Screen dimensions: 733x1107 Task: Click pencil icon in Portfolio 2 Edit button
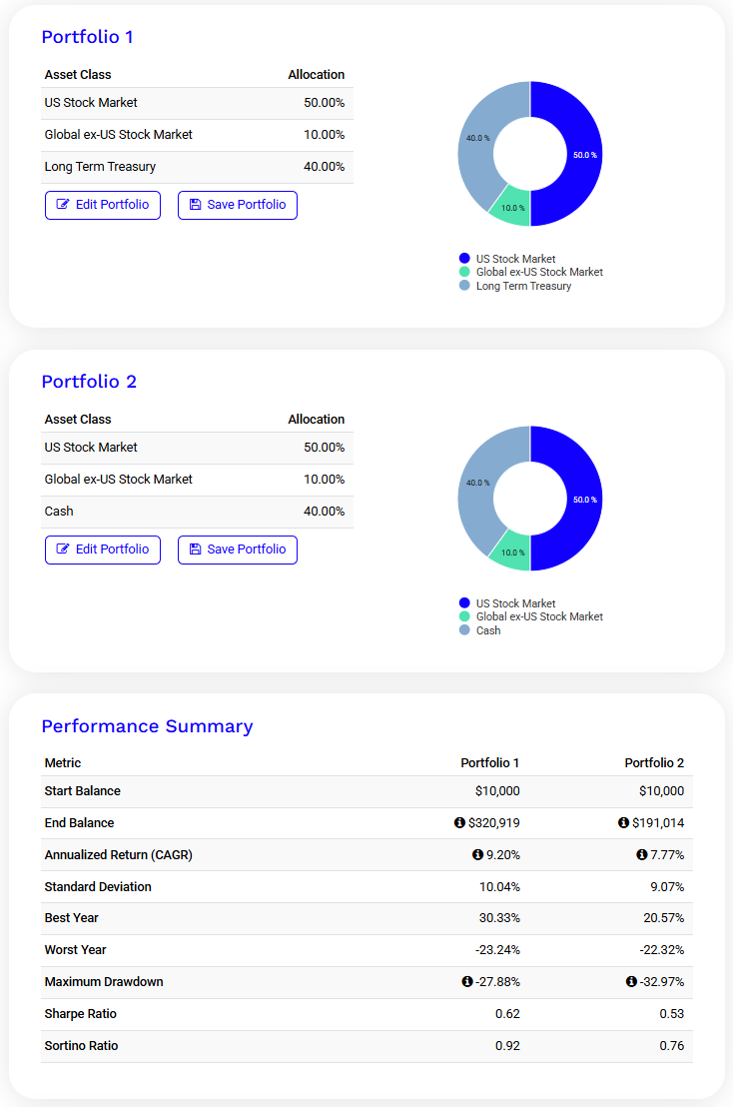[63, 550]
